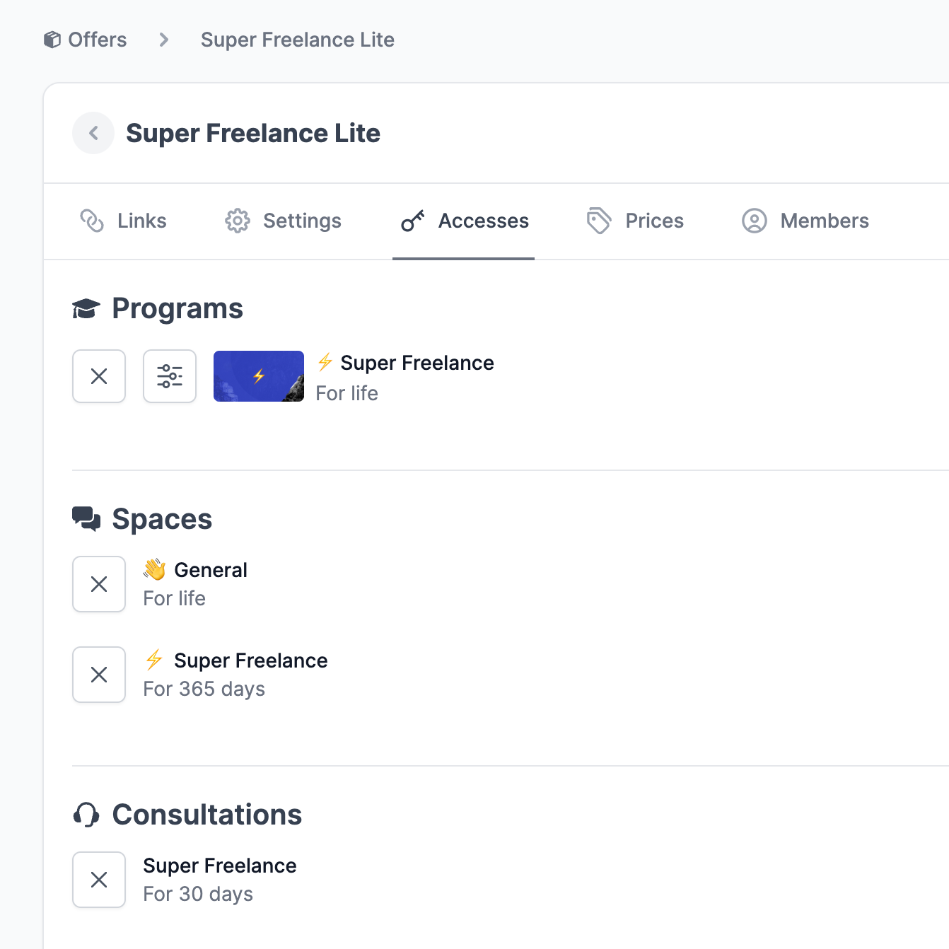The image size is (949, 949).
Task: Click the gear icon beside Settings
Action: [238, 221]
